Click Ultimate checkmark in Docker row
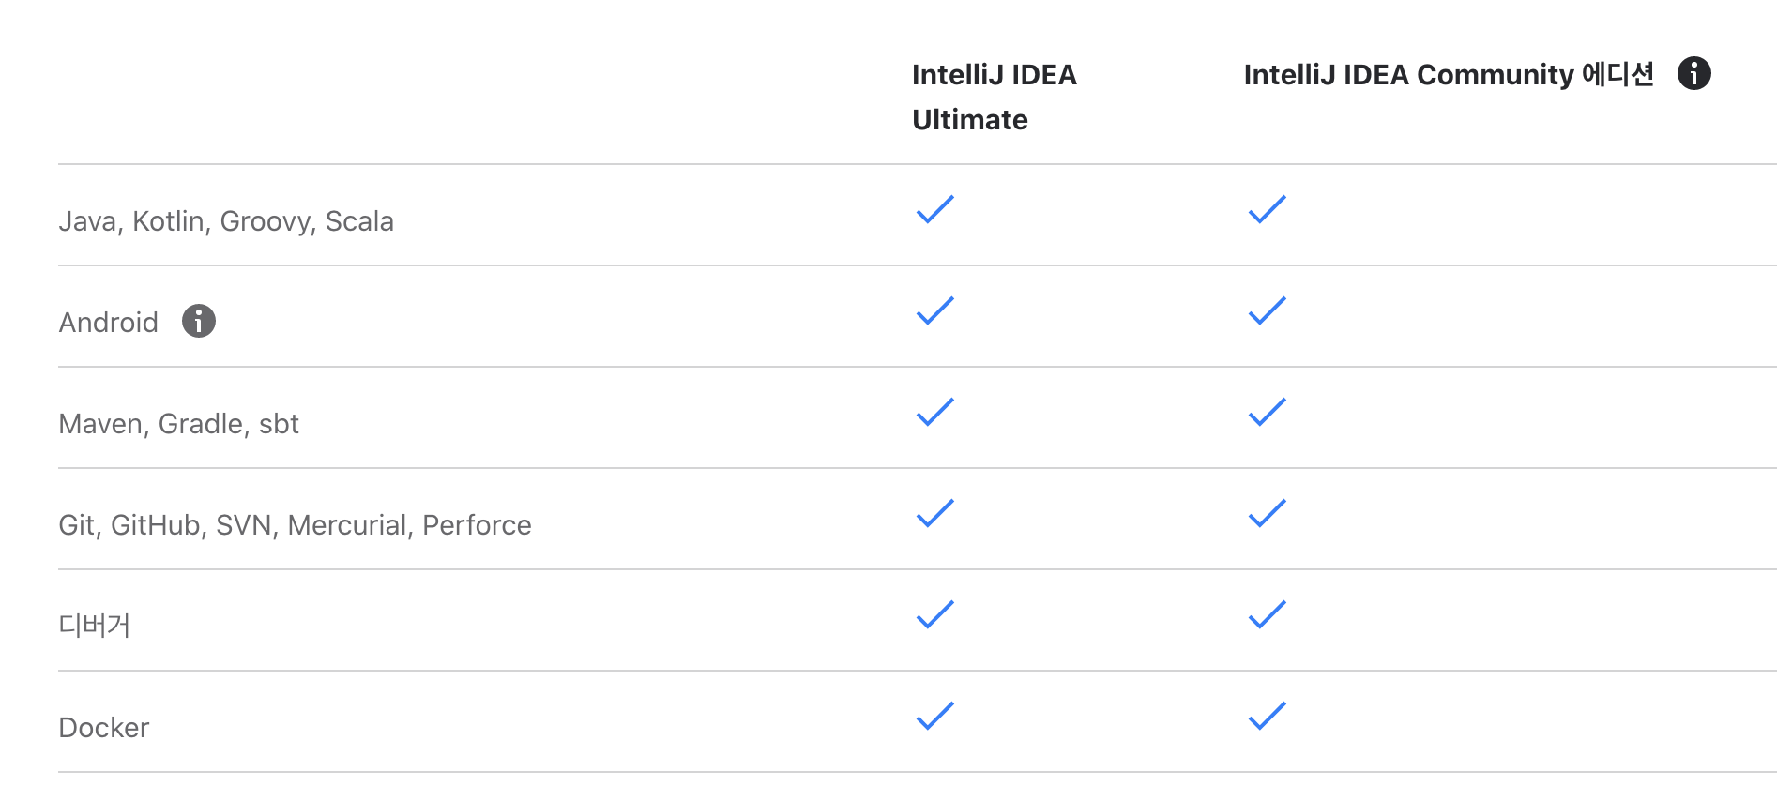Screen dimensions: 1792x786 tap(934, 716)
